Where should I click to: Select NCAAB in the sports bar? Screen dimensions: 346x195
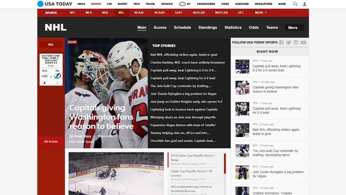(x=160, y=13)
